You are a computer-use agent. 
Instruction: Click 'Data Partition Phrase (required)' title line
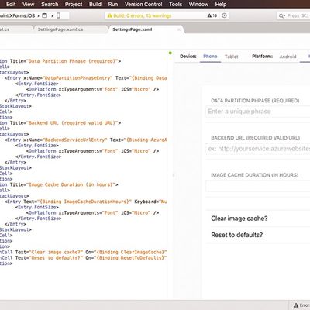pyautogui.click(x=60, y=61)
